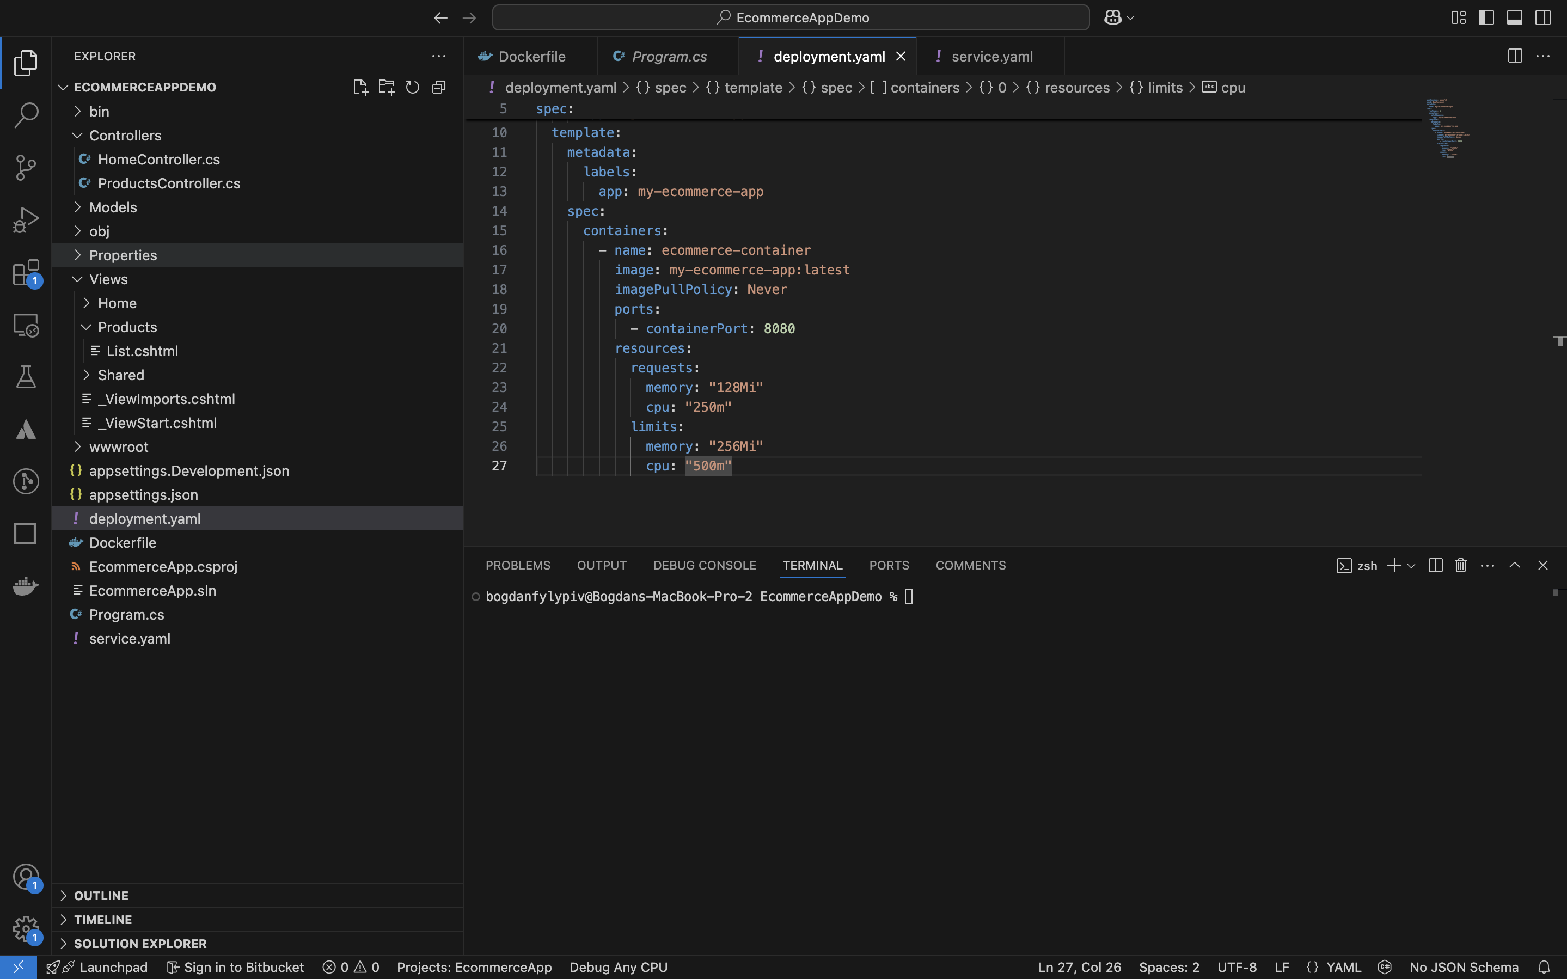Switch to the PROBLEMS panel tab
The height and width of the screenshot is (979, 1567).
(518, 565)
